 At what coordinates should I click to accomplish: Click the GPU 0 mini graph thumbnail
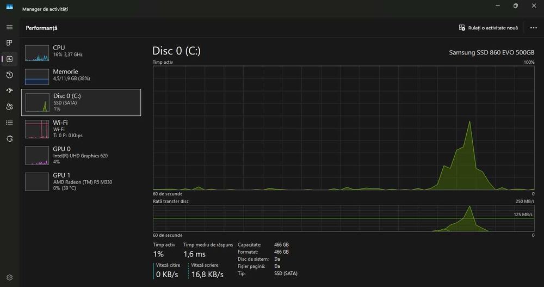tap(37, 156)
